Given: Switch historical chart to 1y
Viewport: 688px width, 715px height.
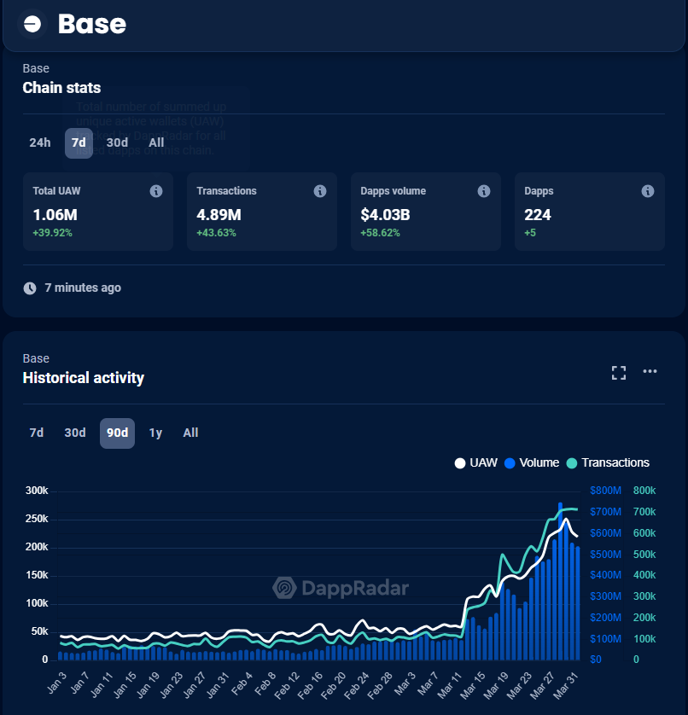Looking at the screenshot, I should pyautogui.click(x=155, y=433).
